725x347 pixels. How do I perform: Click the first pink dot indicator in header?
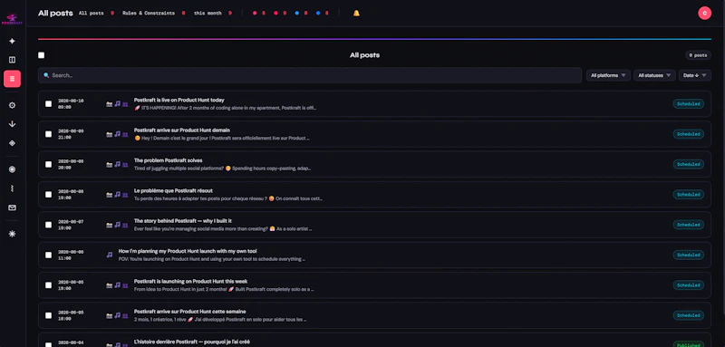click(x=255, y=14)
